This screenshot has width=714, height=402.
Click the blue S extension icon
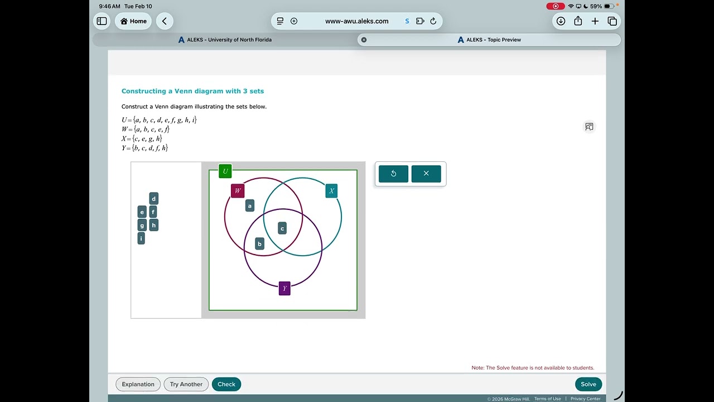tap(407, 21)
